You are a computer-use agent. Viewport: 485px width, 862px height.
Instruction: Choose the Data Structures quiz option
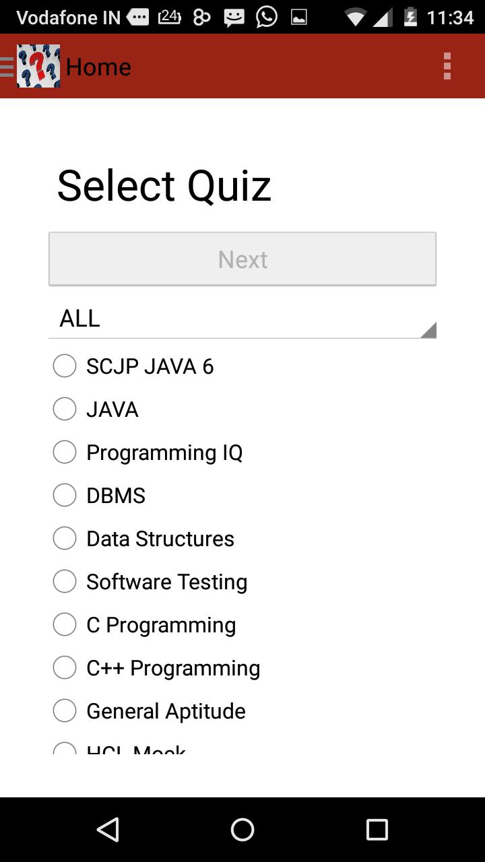pyautogui.click(x=65, y=539)
